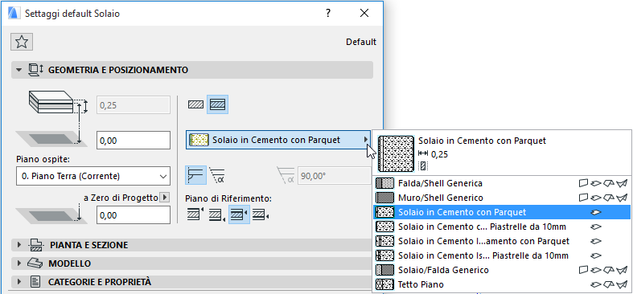
Task: Select Muro/Shell Generico from the list
Action: 501,198
